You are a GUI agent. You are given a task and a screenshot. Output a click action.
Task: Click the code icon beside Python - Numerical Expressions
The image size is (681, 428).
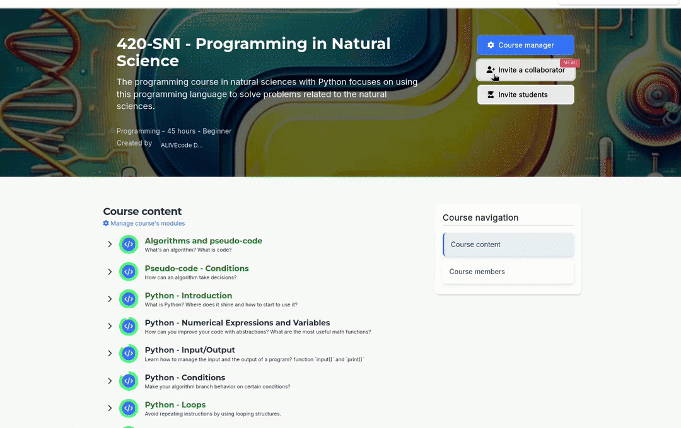click(x=129, y=327)
